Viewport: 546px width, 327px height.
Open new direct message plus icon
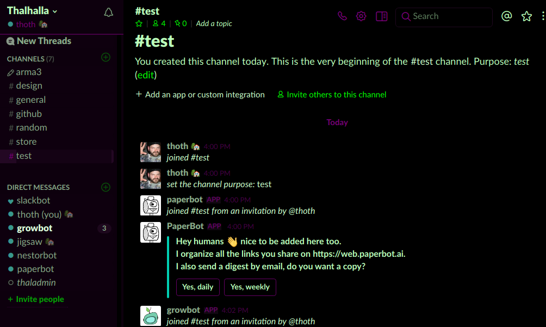point(106,187)
